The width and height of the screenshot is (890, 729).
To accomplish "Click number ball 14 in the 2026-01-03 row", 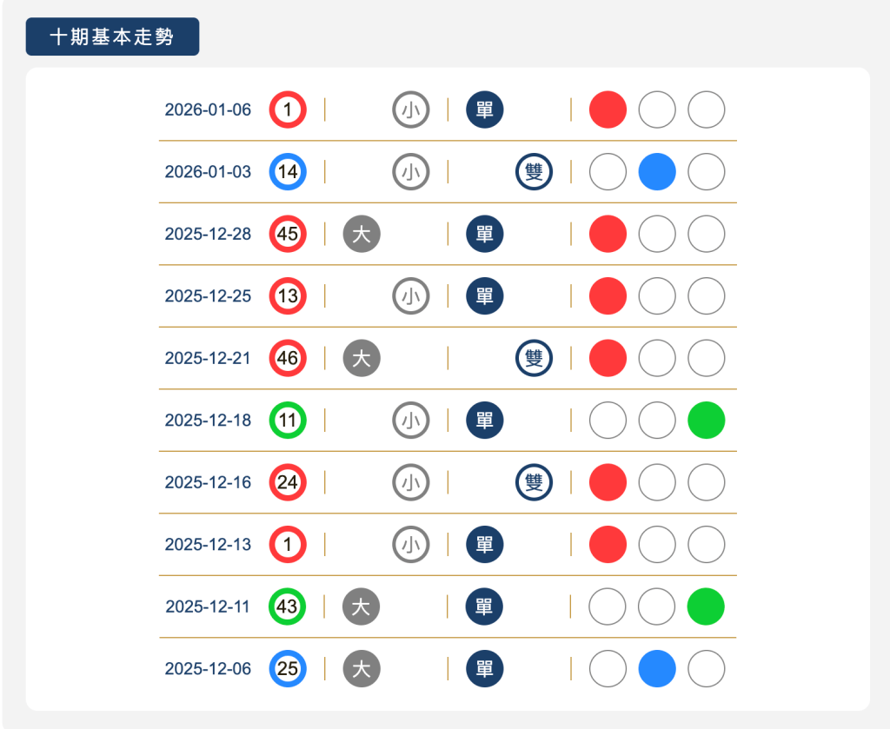I will coord(288,172).
